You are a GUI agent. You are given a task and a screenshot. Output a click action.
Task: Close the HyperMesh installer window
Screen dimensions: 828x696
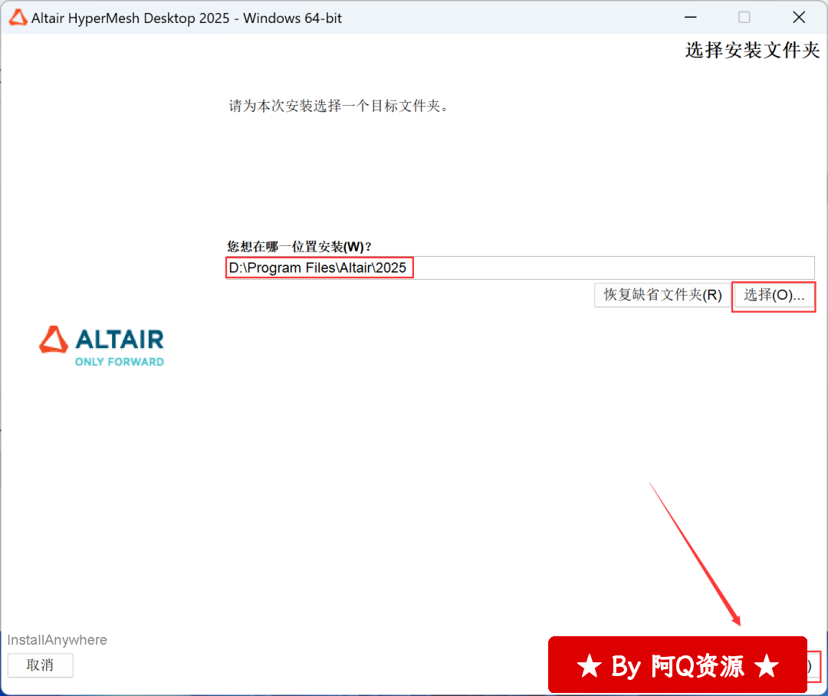point(799,18)
